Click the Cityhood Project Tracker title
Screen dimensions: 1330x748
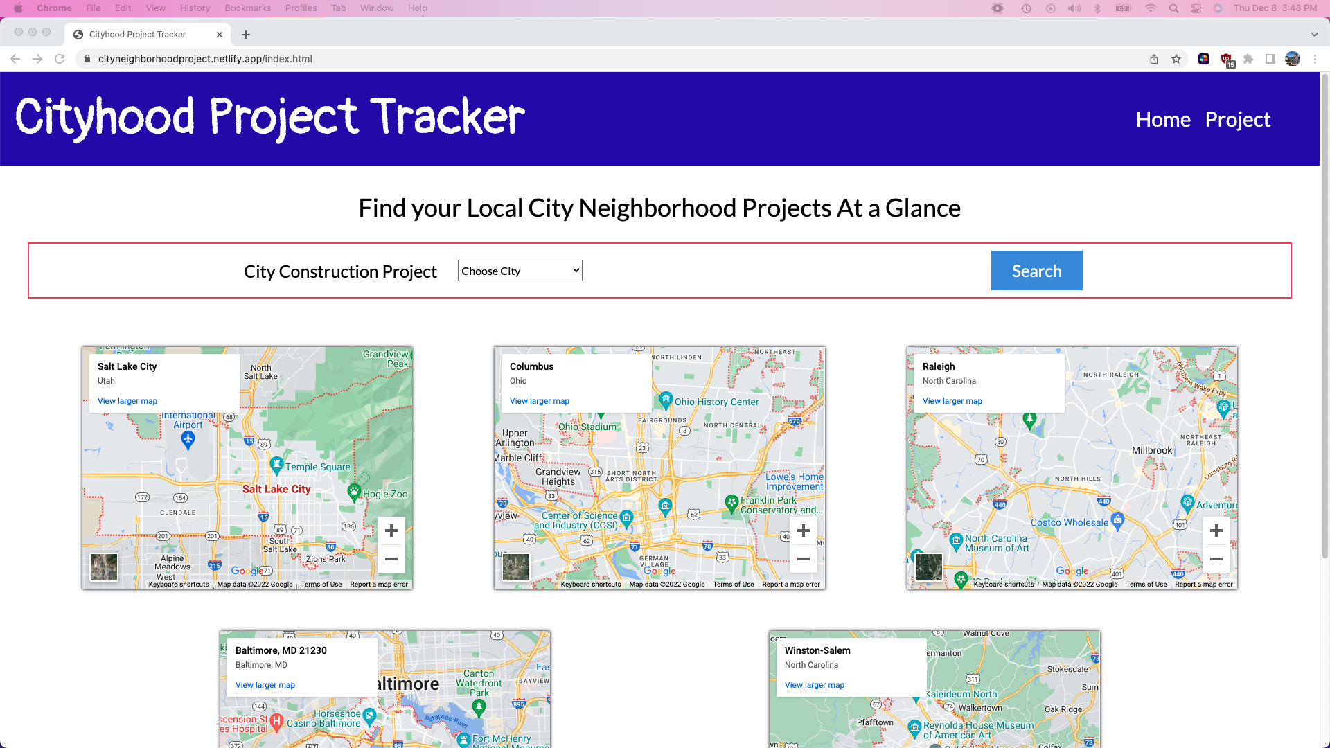point(270,118)
